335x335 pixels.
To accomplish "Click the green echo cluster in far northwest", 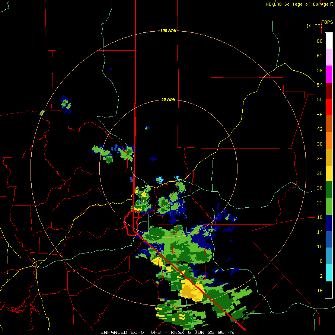I will pos(66,104).
